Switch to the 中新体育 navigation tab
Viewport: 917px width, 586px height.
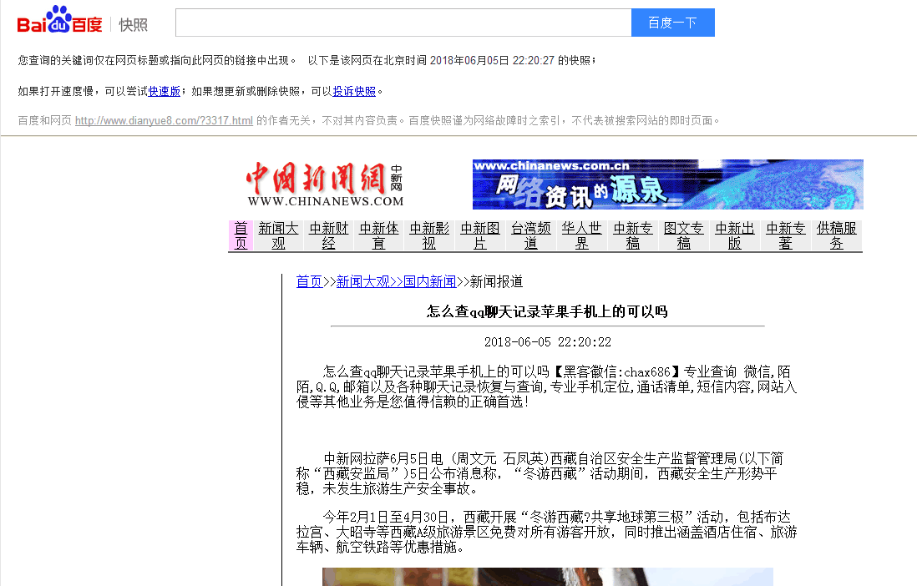coord(379,235)
